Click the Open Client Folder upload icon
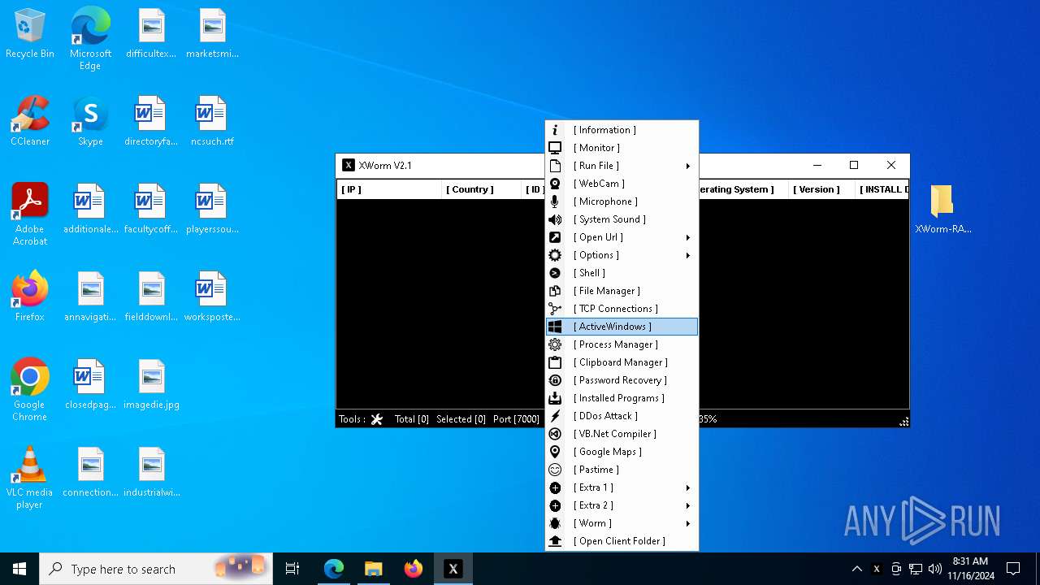The width and height of the screenshot is (1040, 585). [x=555, y=541]
